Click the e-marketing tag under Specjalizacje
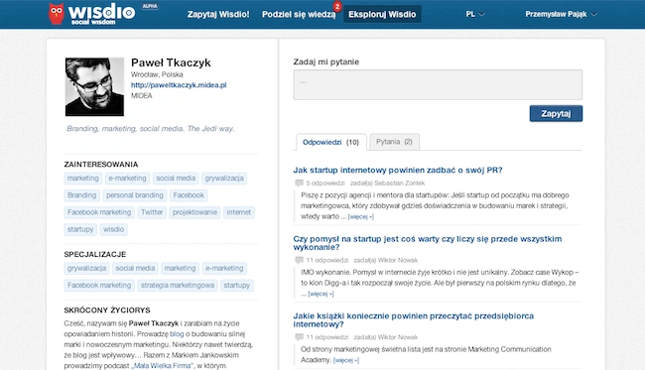This screenshot has width=645, height=370. [224, 269]
